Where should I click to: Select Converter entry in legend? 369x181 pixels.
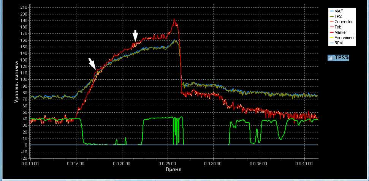click(x=341, y=22)
